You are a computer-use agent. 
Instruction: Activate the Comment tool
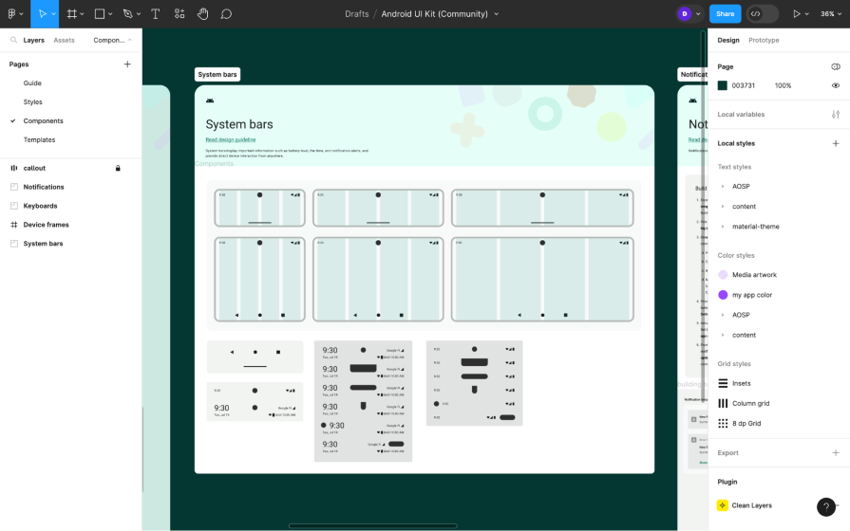click(226, 13)
